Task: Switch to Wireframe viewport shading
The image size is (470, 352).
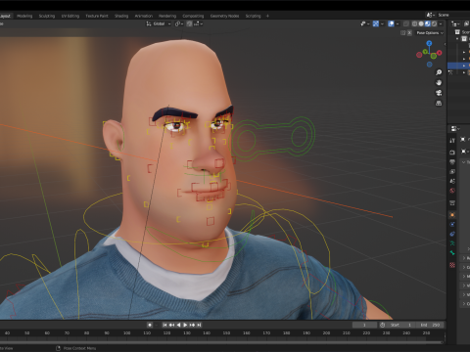Action: click(x=414, y=23)
